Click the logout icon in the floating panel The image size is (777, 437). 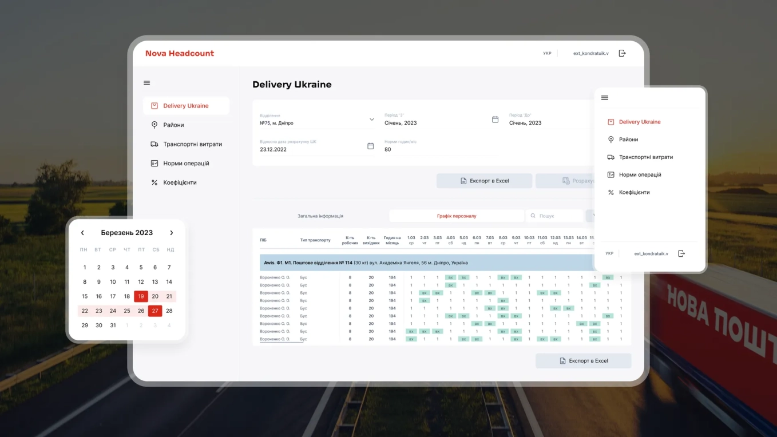(681, 253)
